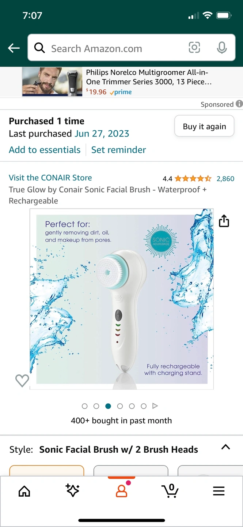This screenshot has height=527, width=243.
Task: Click Add to essentials link
Action: pos(45,150)
